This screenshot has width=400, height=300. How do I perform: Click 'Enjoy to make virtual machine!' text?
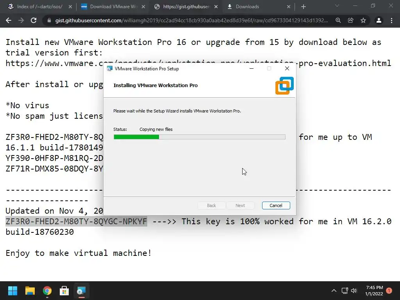tap(79, 253)
